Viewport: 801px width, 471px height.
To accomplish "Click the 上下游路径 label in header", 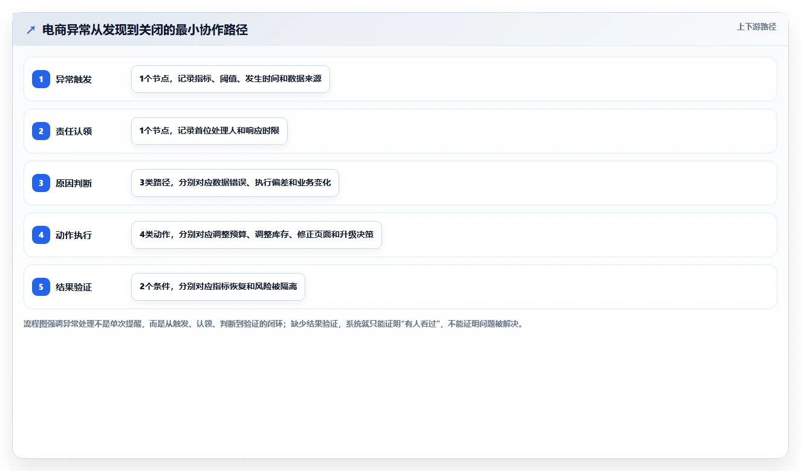I will pos(756,27).
